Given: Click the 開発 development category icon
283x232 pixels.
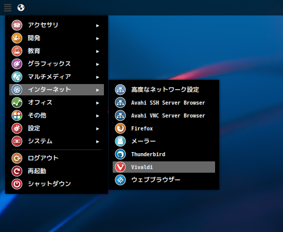Looking at the screenshot, I should pos(17,38).
